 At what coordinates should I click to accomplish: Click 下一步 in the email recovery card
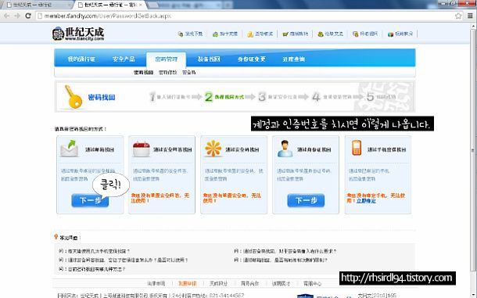[90, 200]
